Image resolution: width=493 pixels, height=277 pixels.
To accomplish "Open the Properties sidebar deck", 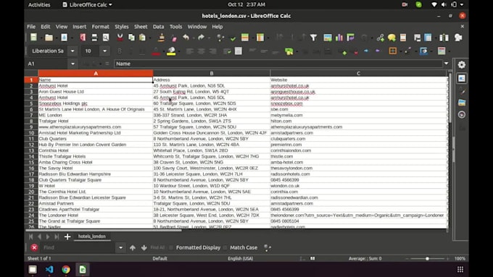I will 462,78.
